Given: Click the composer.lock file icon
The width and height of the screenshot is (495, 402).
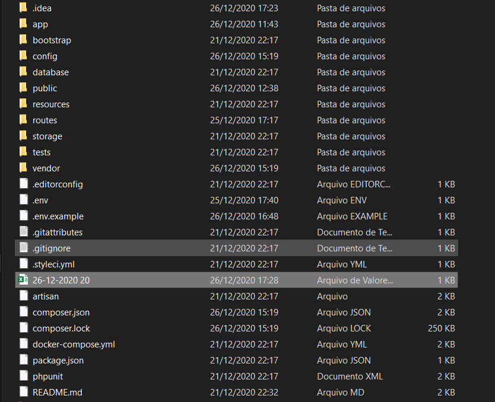Looking at the screenshot, I should click(x=24, y=328).
